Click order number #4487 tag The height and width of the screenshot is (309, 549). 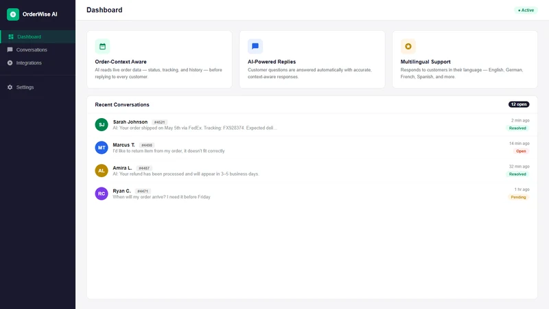(x=144, y=168)
